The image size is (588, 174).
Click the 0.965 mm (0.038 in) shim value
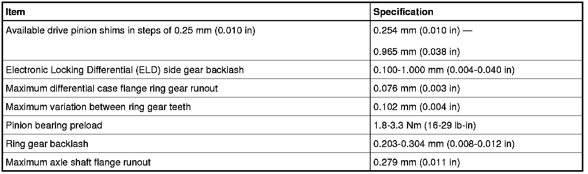click(416, 51)
